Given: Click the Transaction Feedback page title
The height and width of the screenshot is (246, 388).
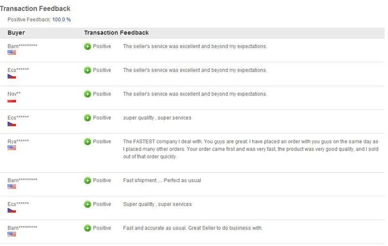Looking at the screenshot, I should [x=35, y=9].
